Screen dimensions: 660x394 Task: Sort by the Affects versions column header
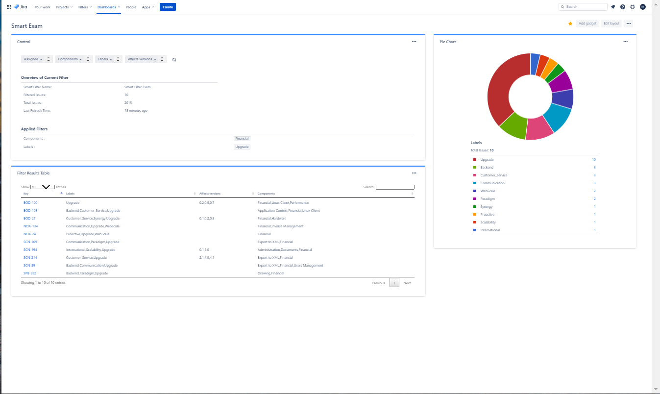[x=210, y=194]
